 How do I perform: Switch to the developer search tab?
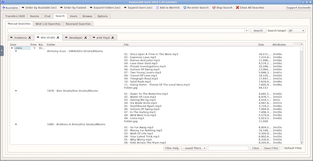click(x=76, y=38)
